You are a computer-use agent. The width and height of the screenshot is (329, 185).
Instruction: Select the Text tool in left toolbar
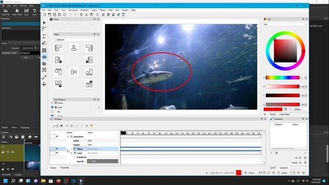(x=44, y=70)
